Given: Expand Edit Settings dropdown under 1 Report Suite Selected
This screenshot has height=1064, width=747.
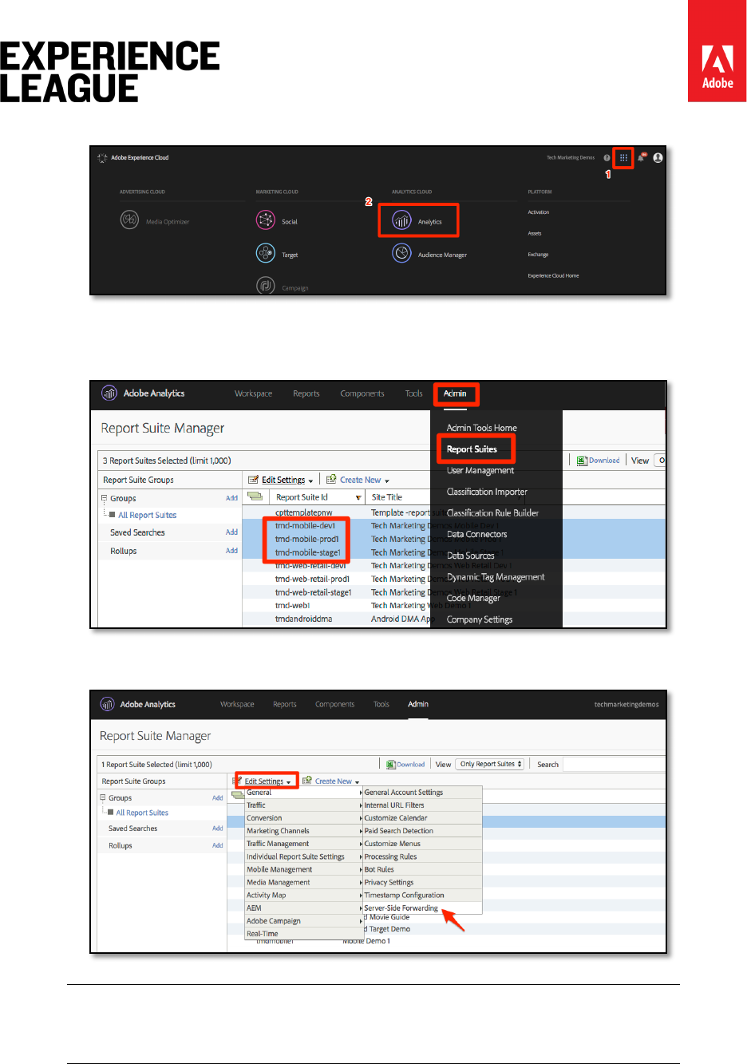Looking at the screenshot, I should tap(268, 781).
